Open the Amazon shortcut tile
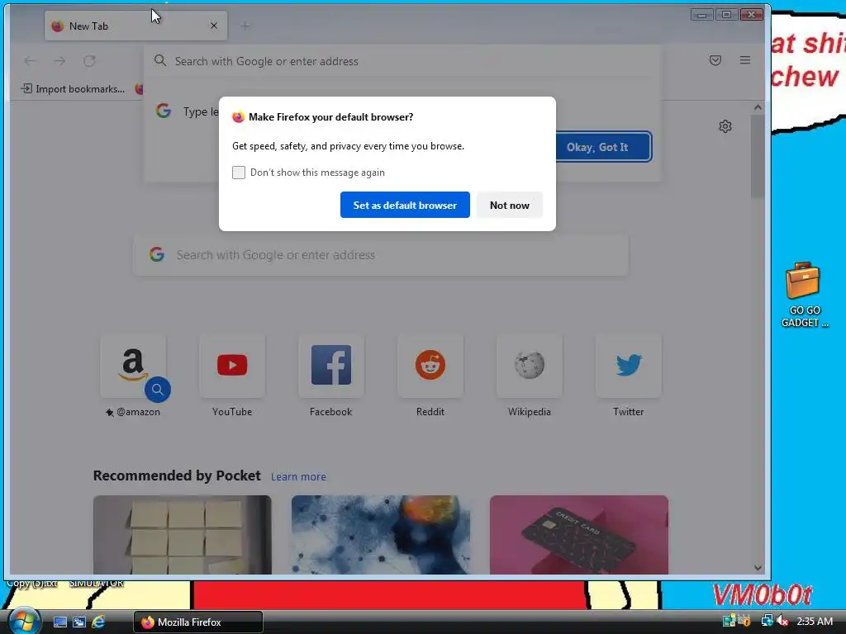The width and height of the screenshot is (846, 634). (133, 366)
